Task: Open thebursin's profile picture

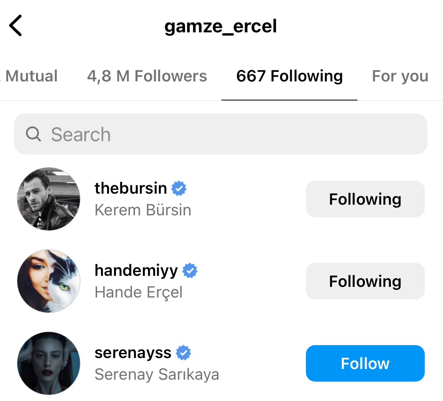Action: coord(49,199)
